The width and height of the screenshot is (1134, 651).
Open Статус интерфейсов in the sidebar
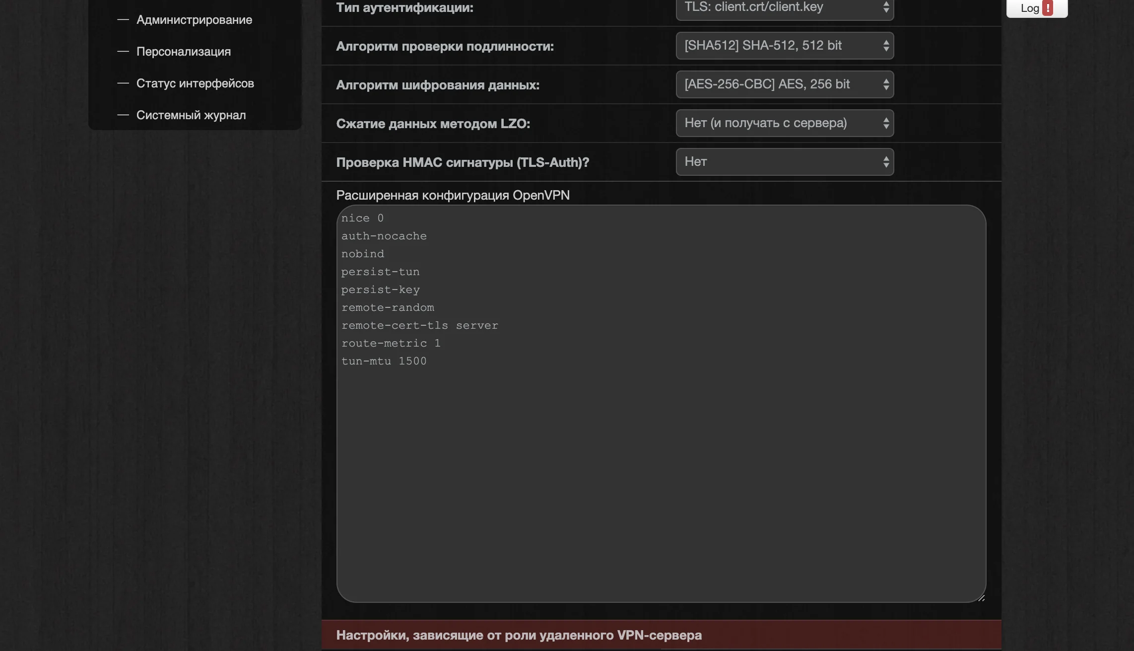195,83
